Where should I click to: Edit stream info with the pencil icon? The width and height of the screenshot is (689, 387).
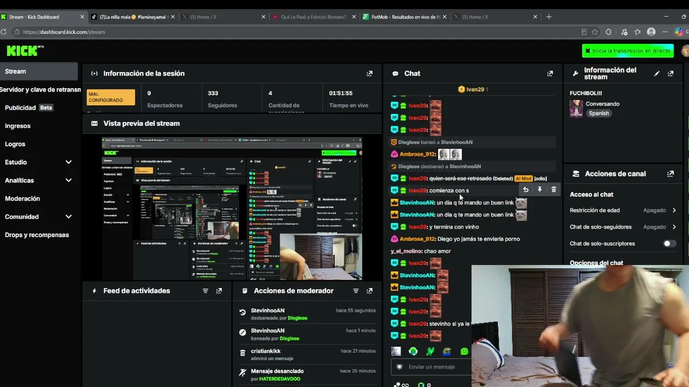pos(657,74)
